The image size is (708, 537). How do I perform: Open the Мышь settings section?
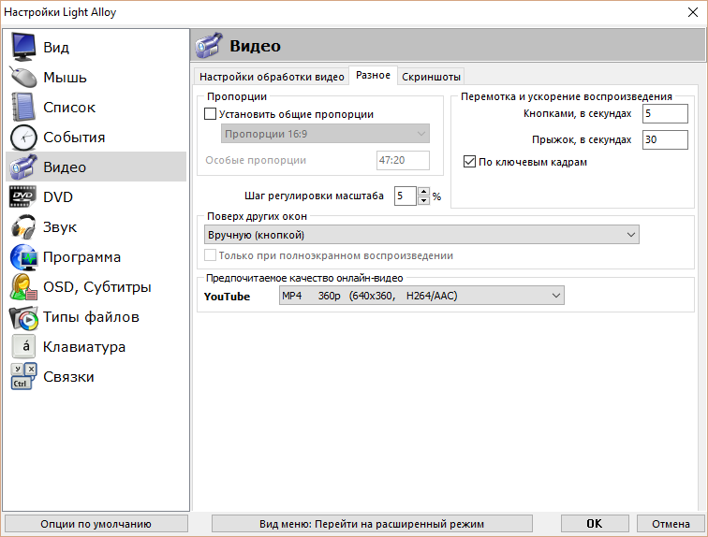pyautogui.click(x=96, y=77)
